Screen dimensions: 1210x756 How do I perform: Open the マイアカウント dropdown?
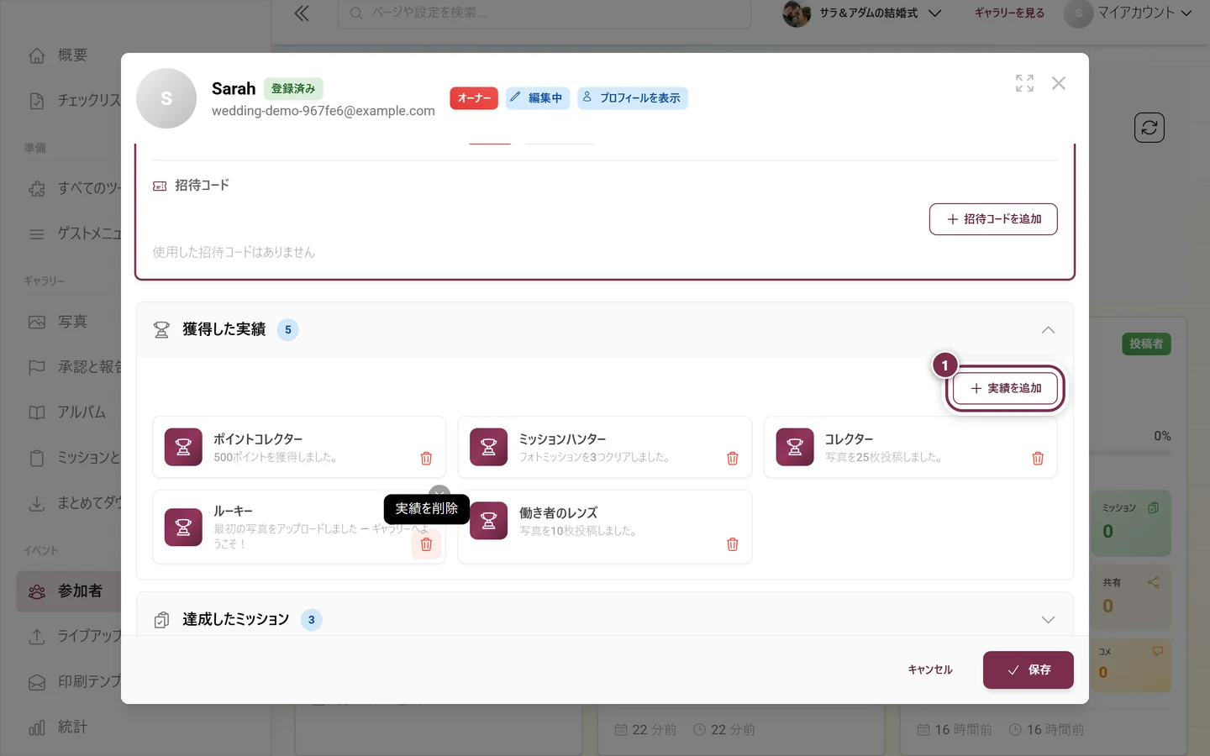(1128, 13)
